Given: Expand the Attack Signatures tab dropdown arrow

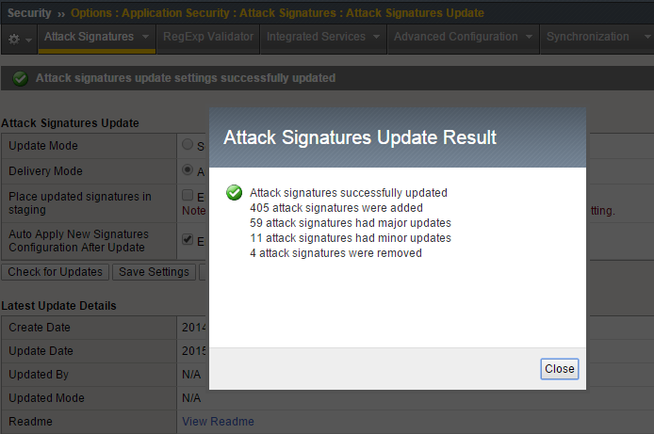Looking at the screenshot, I should (x=145, y=38).
